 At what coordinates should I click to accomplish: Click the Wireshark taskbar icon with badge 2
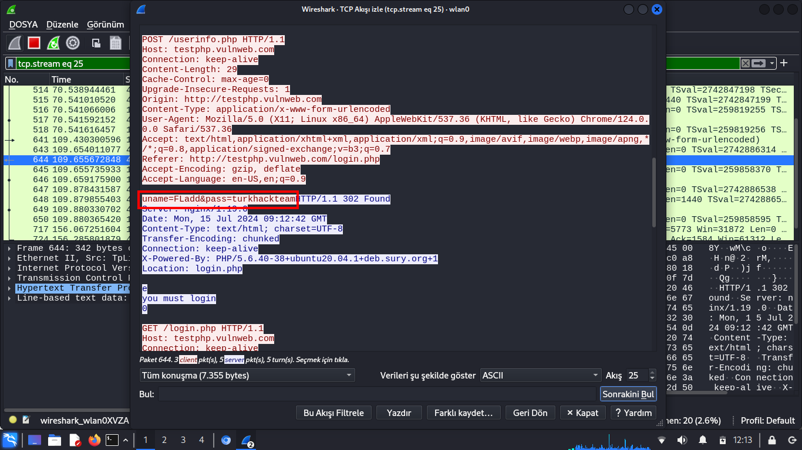point(247,440)
